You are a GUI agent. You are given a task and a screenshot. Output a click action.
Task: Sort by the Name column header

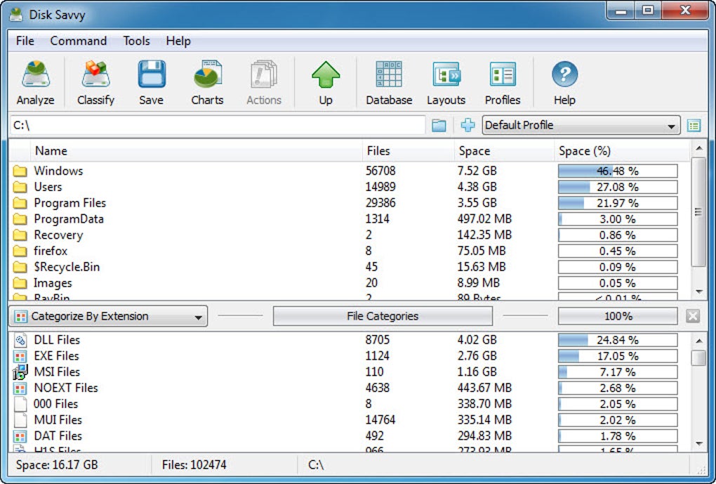[197, 151]
